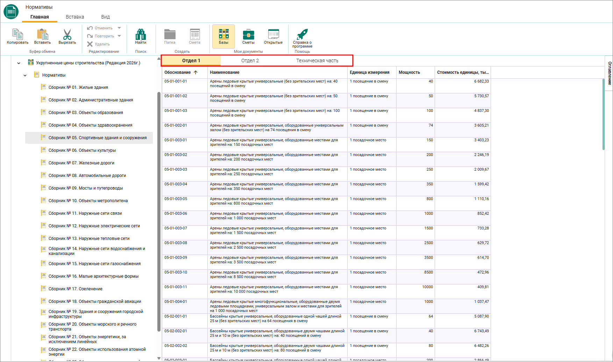The height and width of the screenshot is (362, 613).
Task: Open Найти search tool
Action: (x=141, y=36)
